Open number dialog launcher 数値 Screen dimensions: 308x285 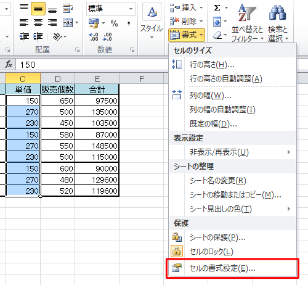(x=132, y=49)
